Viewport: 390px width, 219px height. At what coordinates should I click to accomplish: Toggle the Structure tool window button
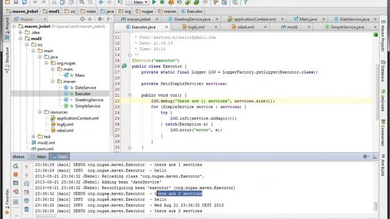tap(7, 60)
